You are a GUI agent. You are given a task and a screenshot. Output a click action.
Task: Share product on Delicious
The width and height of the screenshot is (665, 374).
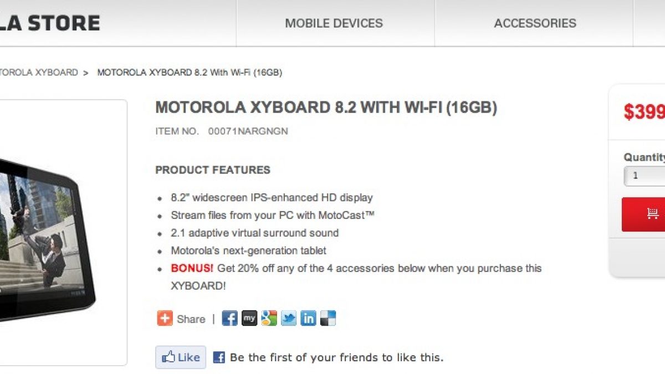(x=328, y=319)
